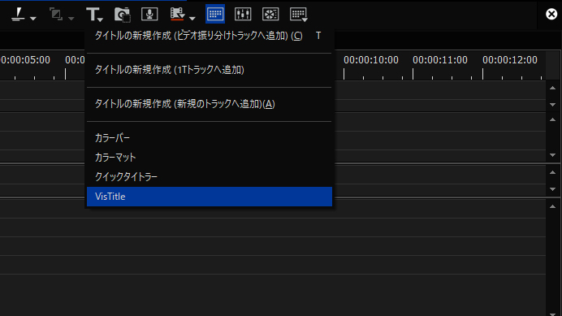Toggle the highlighted bin window display icon
Screen dimensions: 562x316
(x=215, y=14)
